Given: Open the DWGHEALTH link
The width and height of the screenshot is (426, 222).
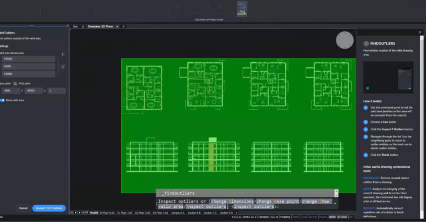Looking at the screenshot, I should [x=372, y=178].
